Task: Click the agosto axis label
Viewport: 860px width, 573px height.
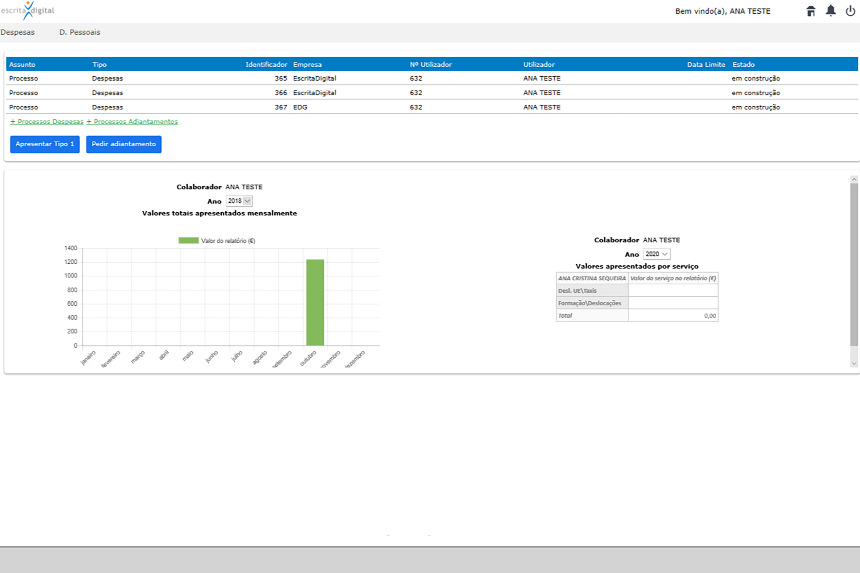Action: point(260,357)
